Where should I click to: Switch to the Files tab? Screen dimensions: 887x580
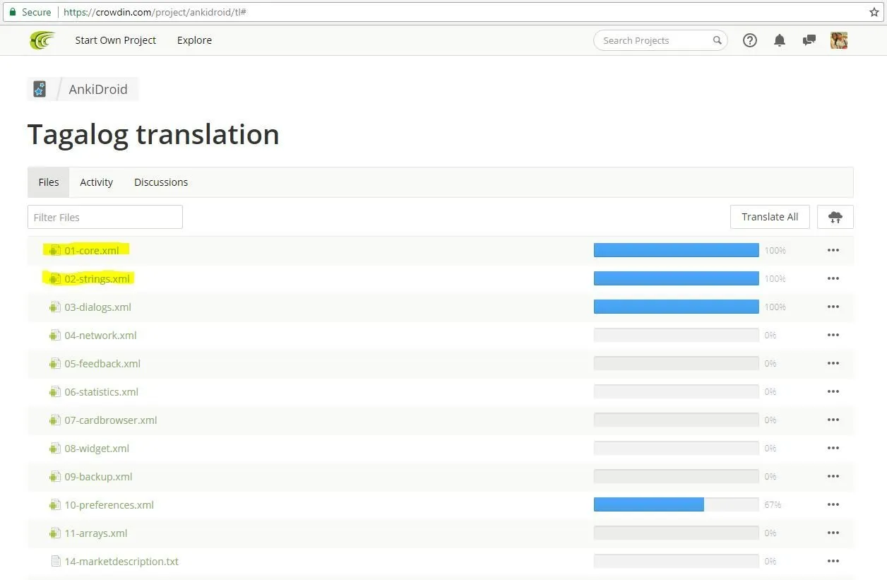tap(49, 182)
